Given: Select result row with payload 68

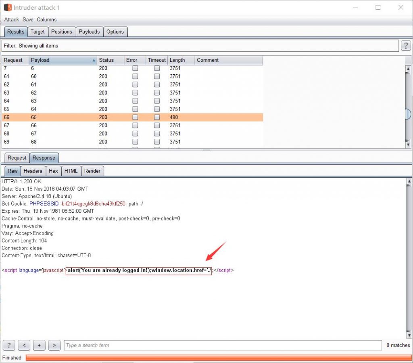Looking at the screenshot, I should 132,142.
